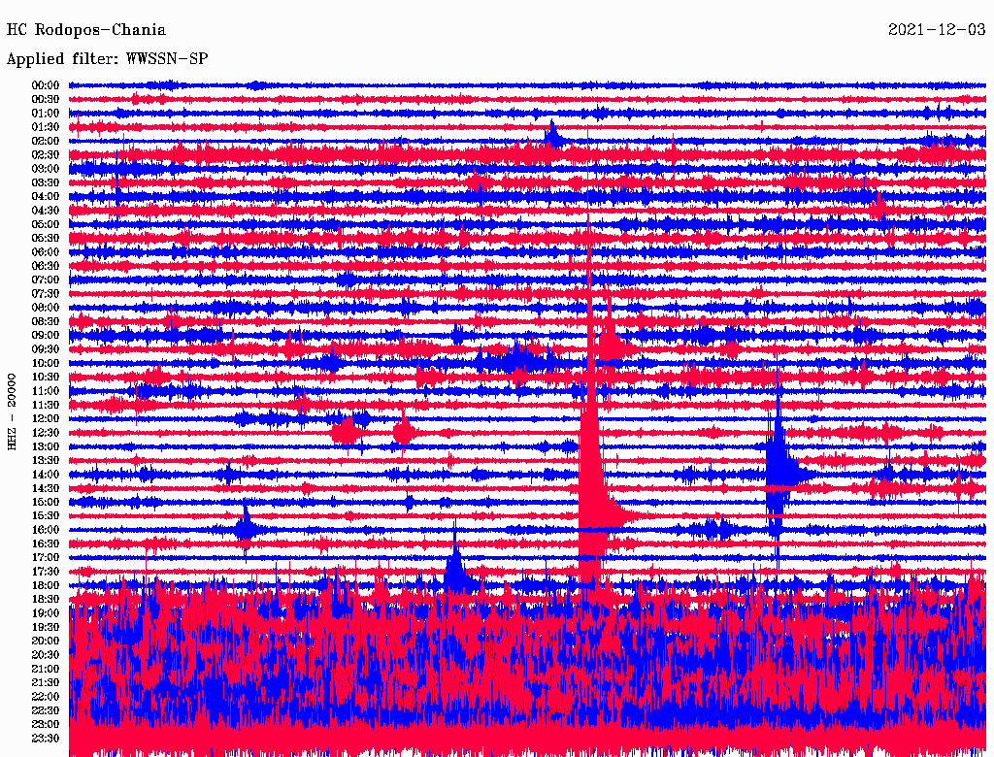Click the 08:30 time label
Image resolution: width=994 pixels, height=757 pixels.
[46, 321]
